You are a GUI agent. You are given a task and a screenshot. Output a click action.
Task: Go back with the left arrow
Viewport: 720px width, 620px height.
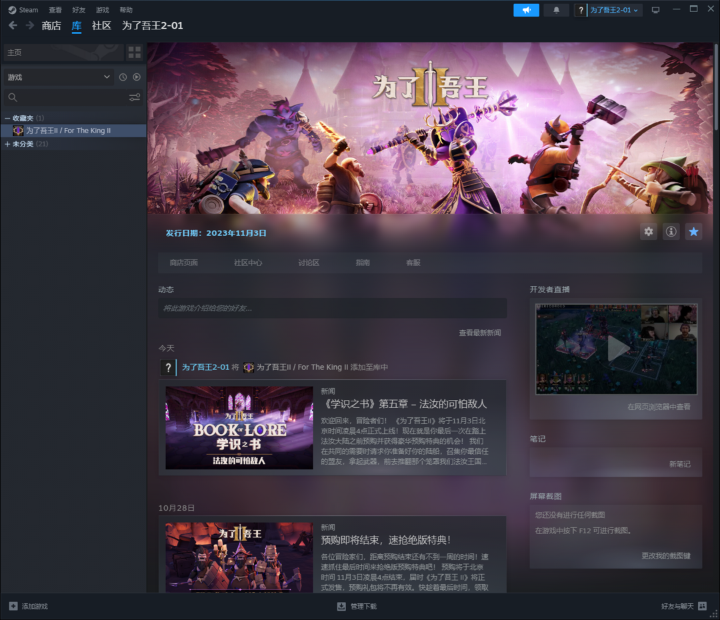pos(13,25)
